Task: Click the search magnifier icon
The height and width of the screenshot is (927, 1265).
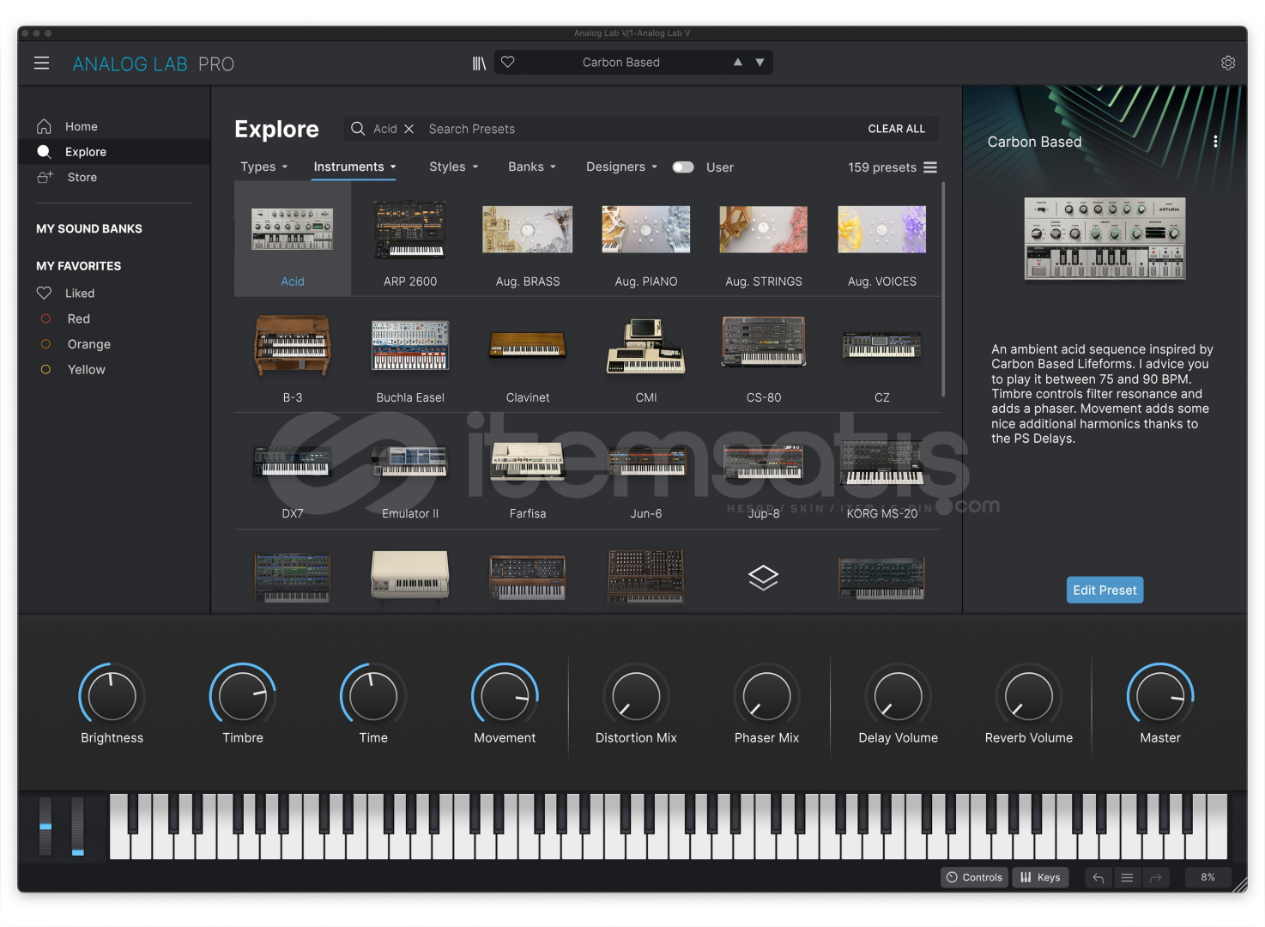Action: coord(358,129)
